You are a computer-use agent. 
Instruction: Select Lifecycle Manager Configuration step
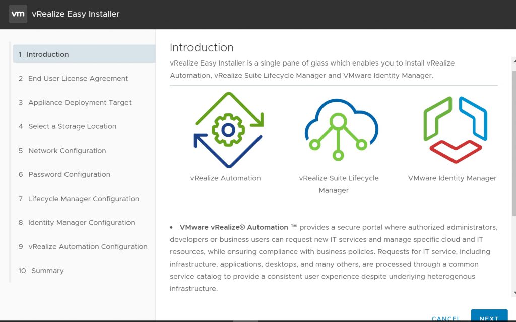(84, 199)
